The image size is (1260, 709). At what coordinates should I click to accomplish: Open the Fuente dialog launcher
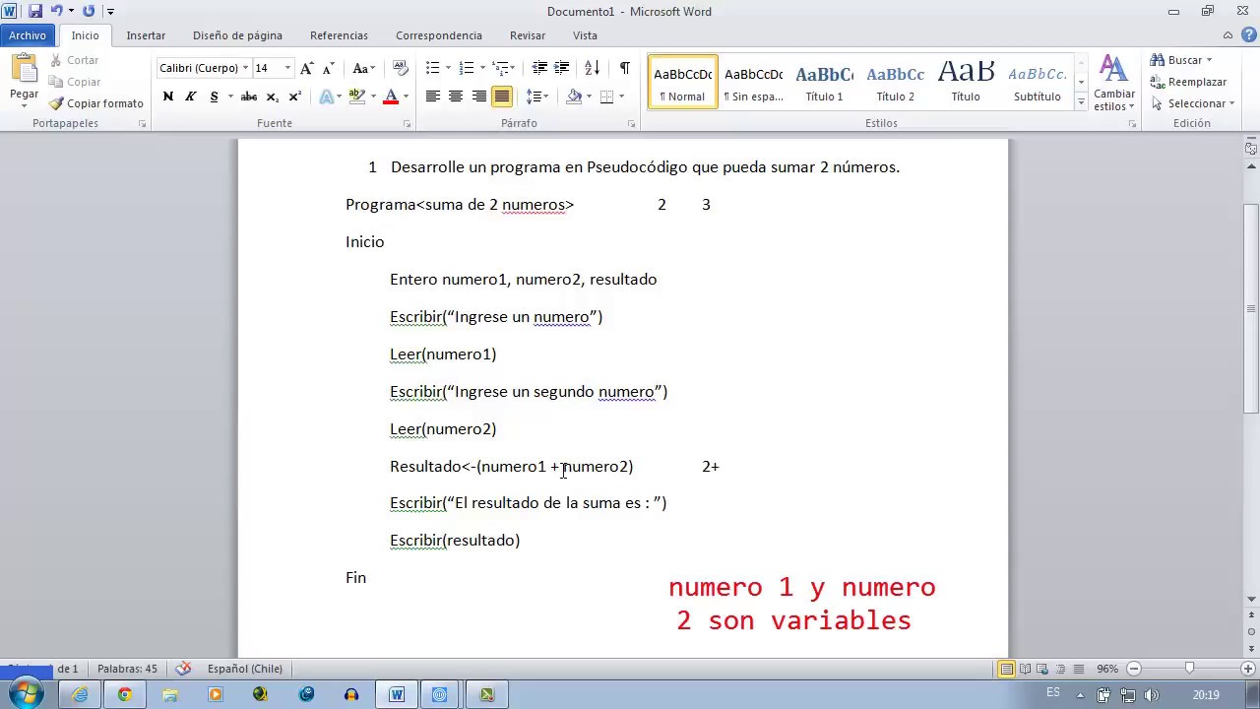[x=407, y=124]
